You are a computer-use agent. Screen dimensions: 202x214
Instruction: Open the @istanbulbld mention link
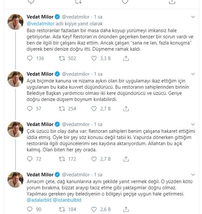click(x=67, y=200)
